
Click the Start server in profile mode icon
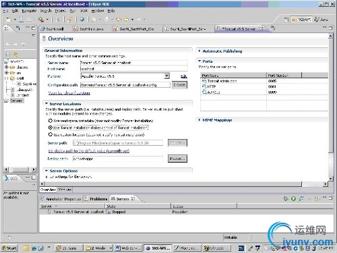pos(301,198)
